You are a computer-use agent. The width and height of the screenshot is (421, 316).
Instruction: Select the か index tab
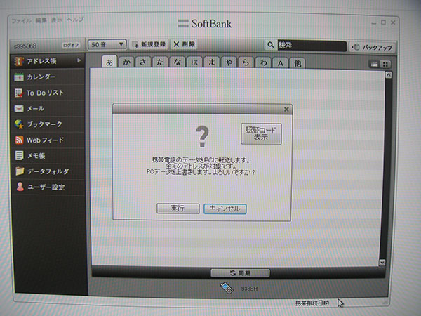126,62
